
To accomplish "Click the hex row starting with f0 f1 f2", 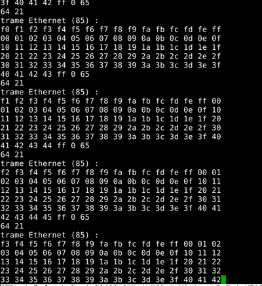I will (111, 30).
